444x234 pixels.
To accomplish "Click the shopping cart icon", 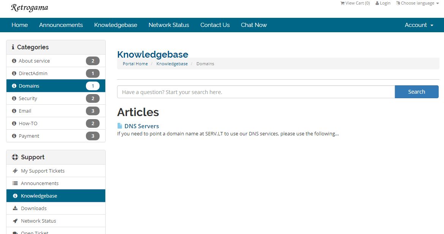I will (x=343, y=3).
